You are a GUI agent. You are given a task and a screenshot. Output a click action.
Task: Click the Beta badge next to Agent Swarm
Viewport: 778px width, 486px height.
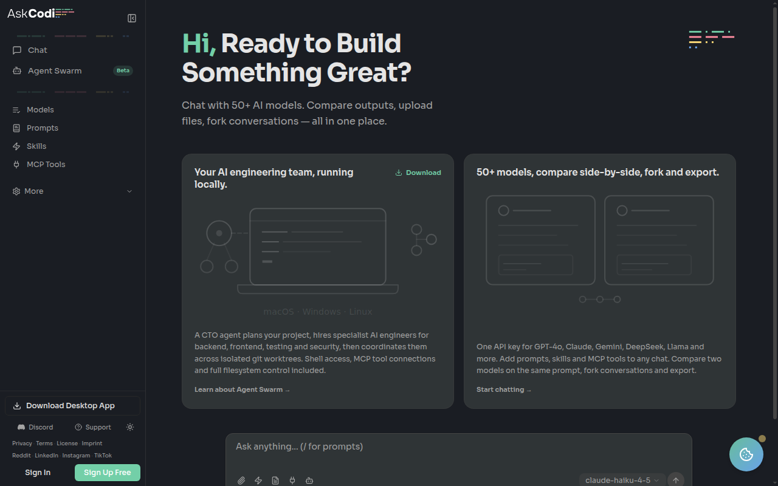(123, 70)
